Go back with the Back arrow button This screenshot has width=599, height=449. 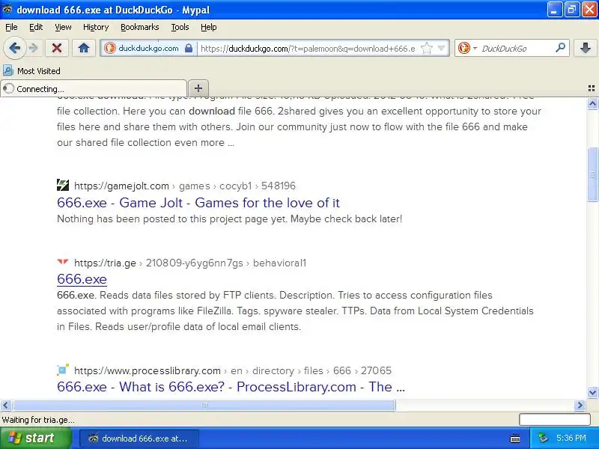tap(14, 48)
